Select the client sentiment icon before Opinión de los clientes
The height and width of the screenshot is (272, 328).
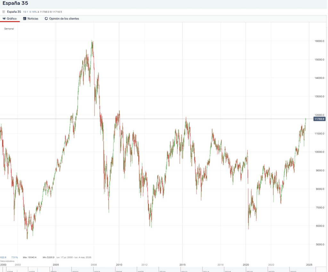coord(46,19)
